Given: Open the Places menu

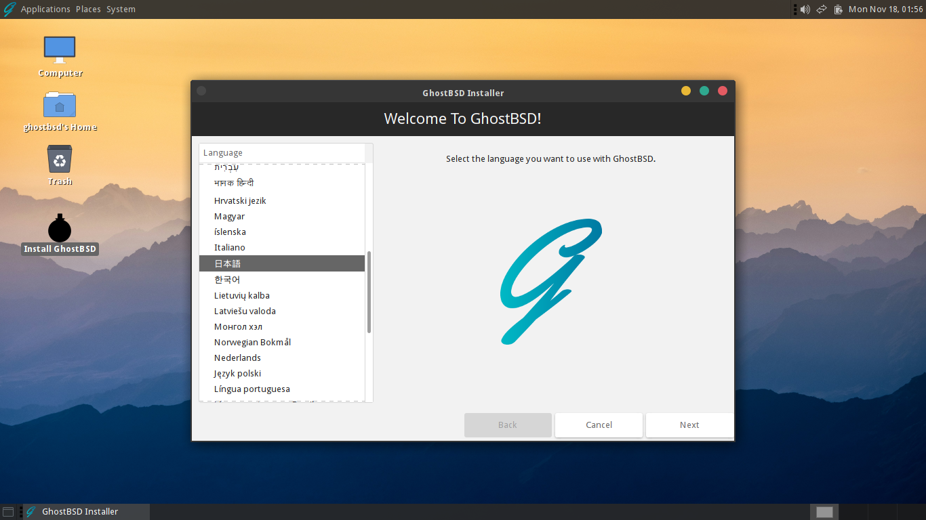Looking at the screenshot, I should (x=88, y=9).
